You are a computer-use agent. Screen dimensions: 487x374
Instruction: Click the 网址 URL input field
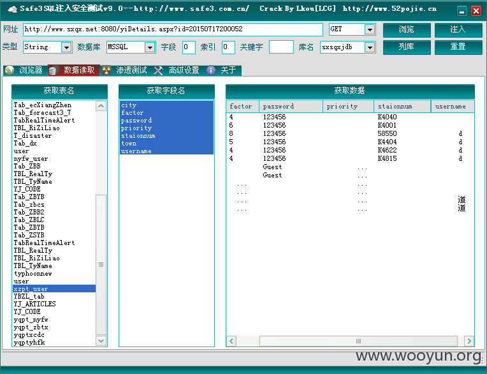pyautogui.click(x=173, y=29)
